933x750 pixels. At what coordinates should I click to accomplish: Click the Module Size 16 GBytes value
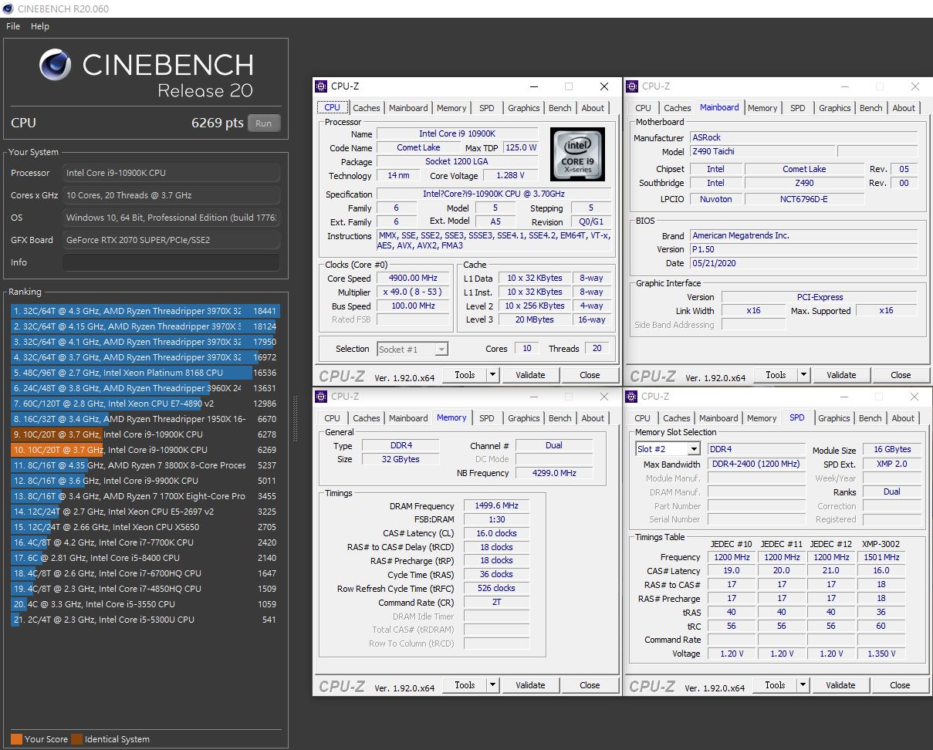(x=892, y=449)
